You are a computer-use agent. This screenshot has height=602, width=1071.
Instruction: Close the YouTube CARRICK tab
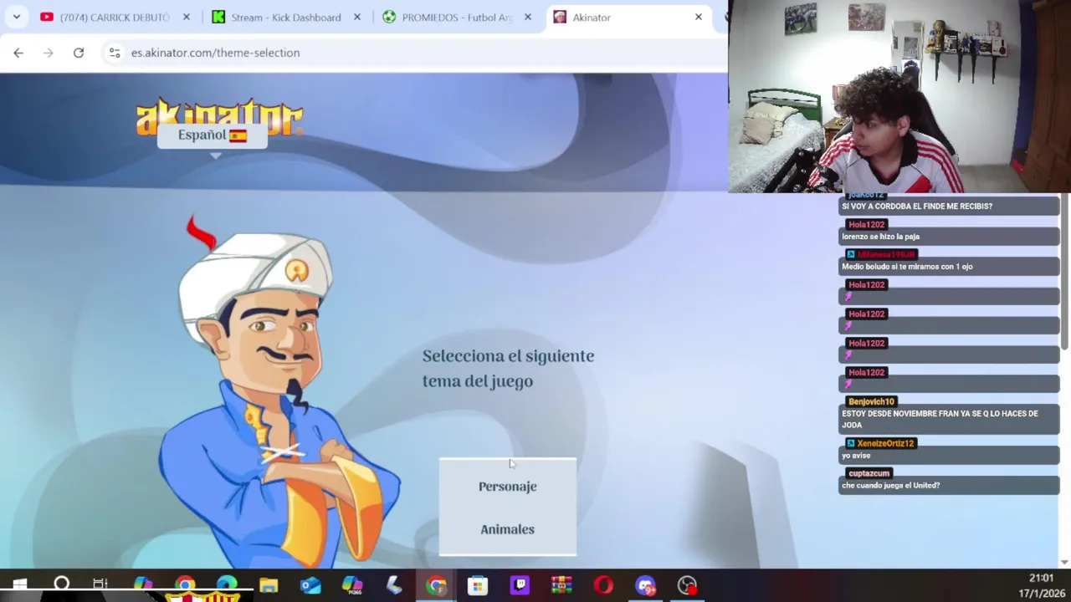click(187, 17)
